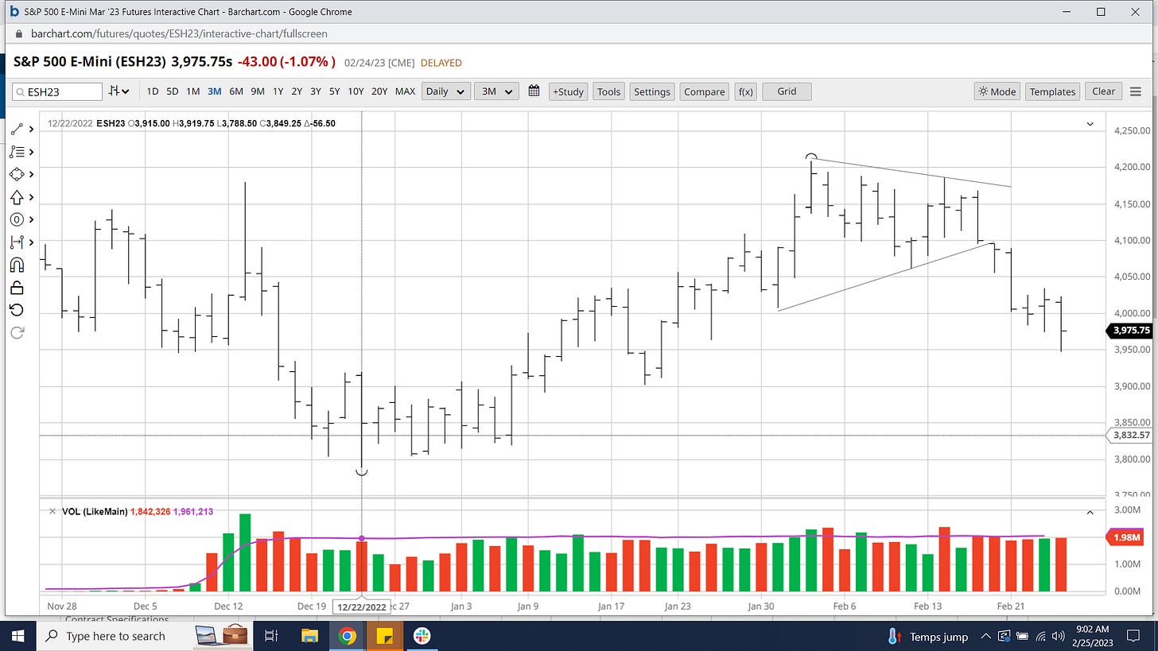Viewport: 1158px width, 651px height.
Task: Select the 1Y time range
Action: pyautogui.click(x=278, y=91)
